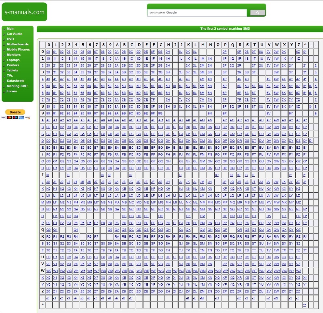This screenshot has height=313, width=323.
Task: Open the Laptops section
Action: pos(13,60)
